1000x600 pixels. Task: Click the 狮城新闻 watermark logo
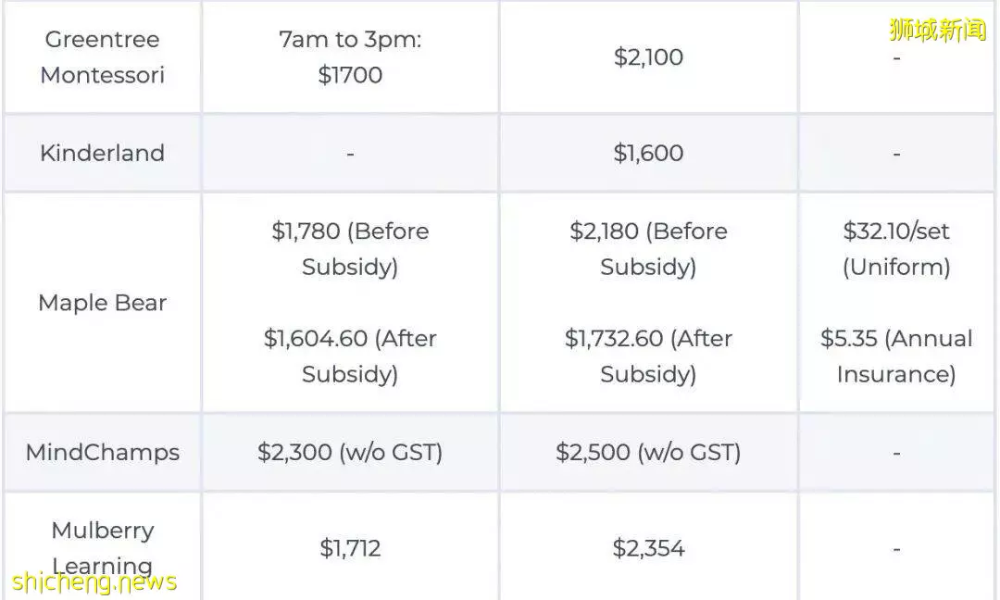937,30
